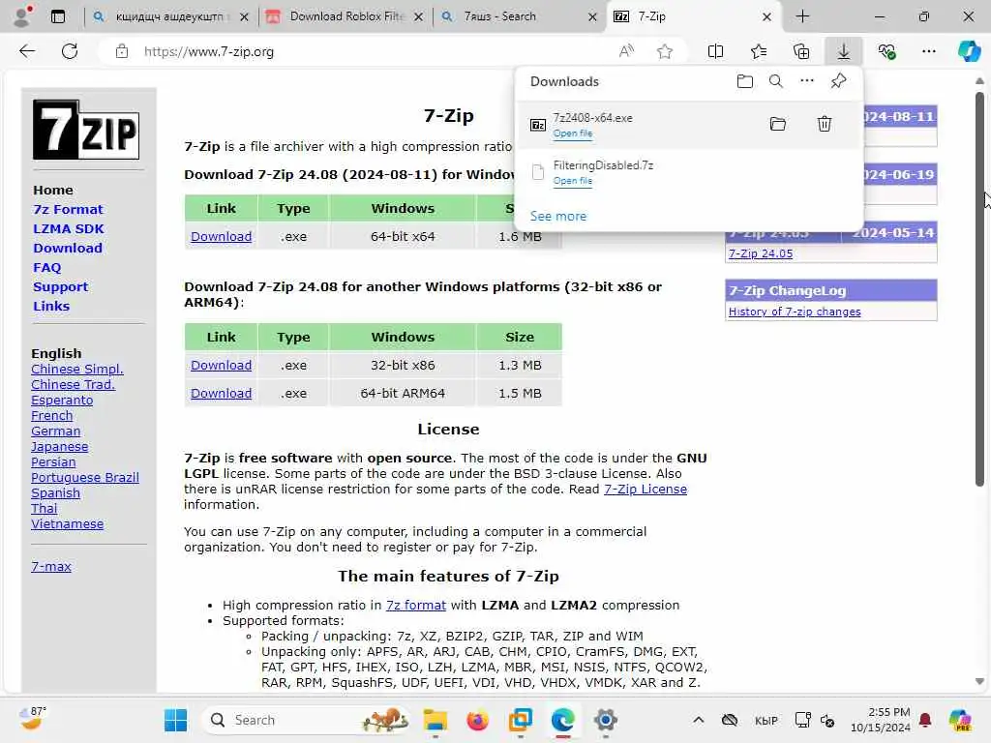Pin the Downloads panel
991x743 pixels.
coord(839,81)
